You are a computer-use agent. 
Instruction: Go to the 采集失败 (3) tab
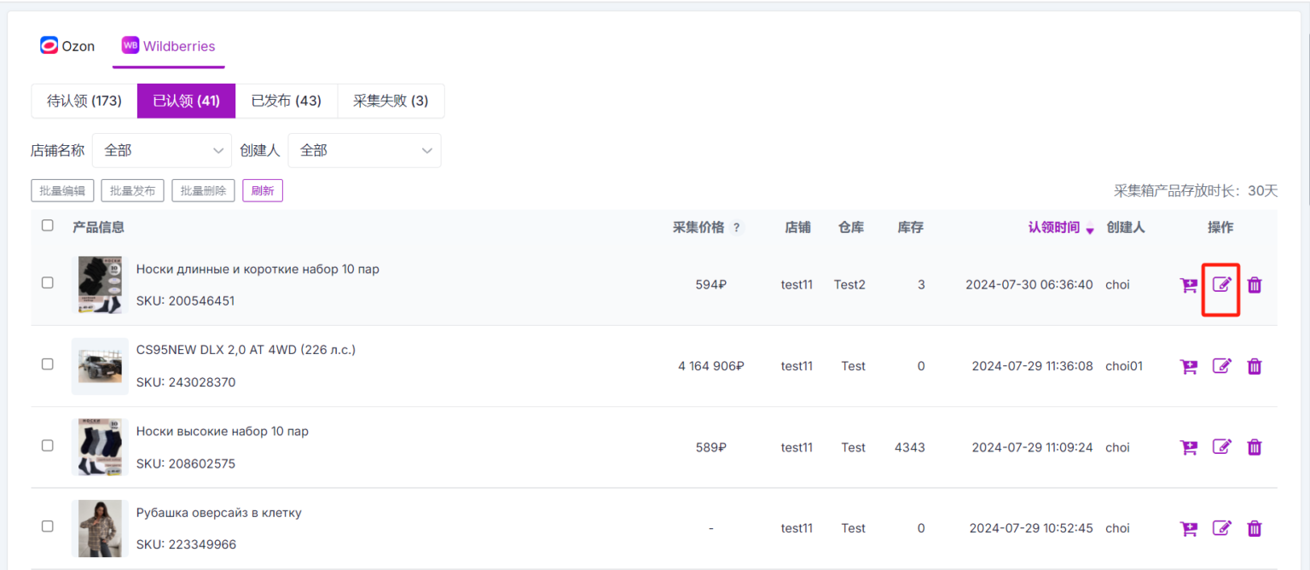click(x=391, y=101)
